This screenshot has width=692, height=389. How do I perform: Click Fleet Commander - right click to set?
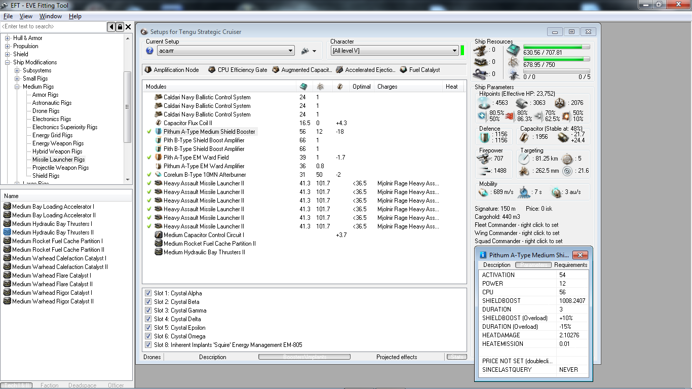pyautogui.click(x=517, y=225)
